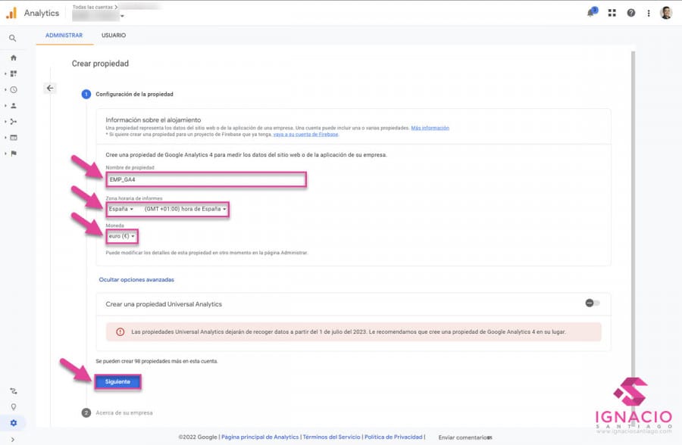Open the Audiences user icon in sidebar
Screen dimensions: 682x445
13,105
